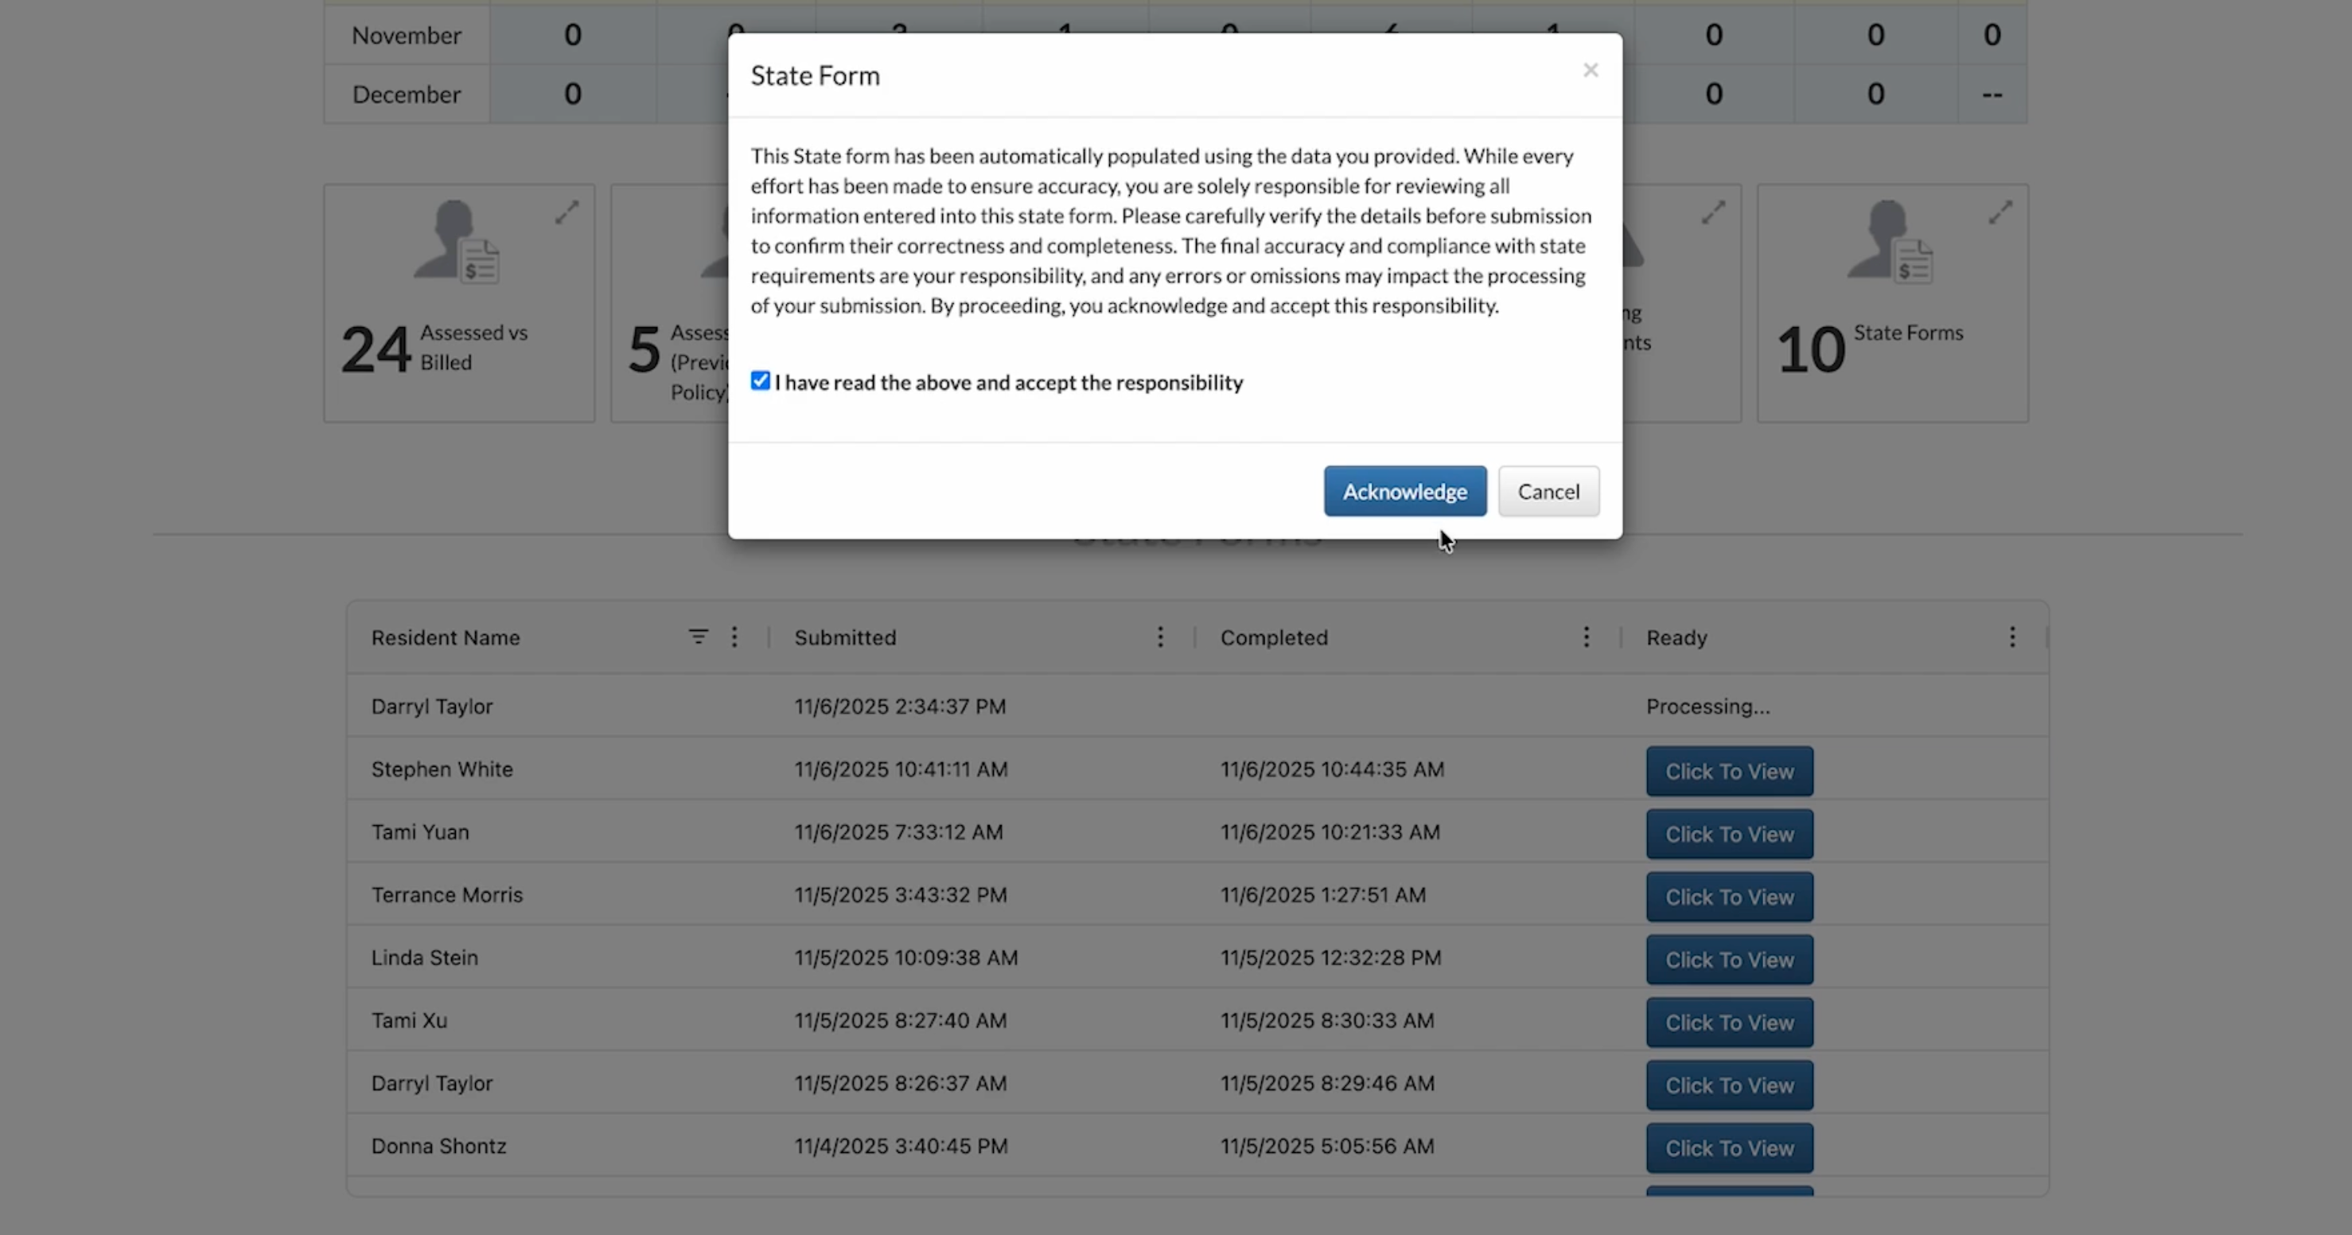2352x1235 pixels.
Task: Expand the Assessed vs Billed card
Action: 567,212
